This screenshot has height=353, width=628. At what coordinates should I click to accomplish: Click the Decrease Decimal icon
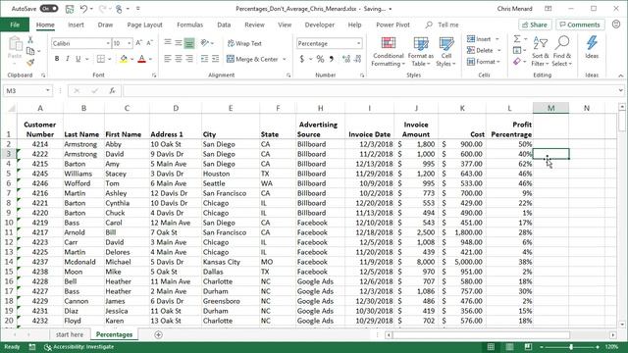pos(357,59)
